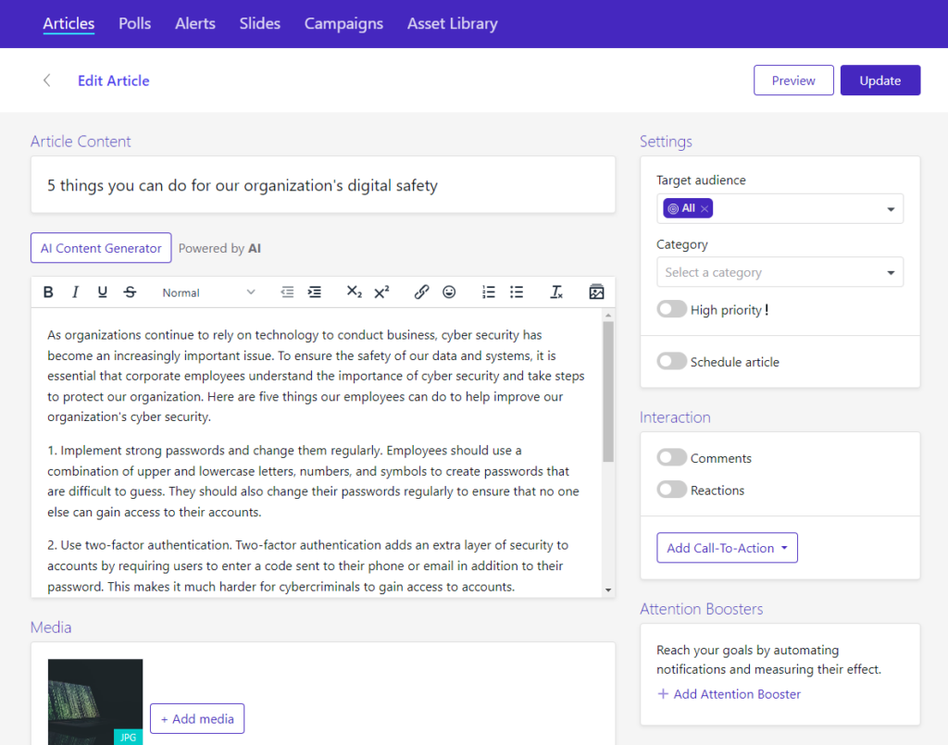Click Add Attention Booster link

(729, 694)
